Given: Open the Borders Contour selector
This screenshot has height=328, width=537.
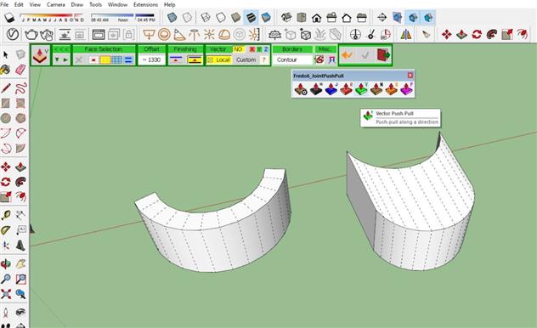Looking at the screenshot, I should [x=292, y=59].
